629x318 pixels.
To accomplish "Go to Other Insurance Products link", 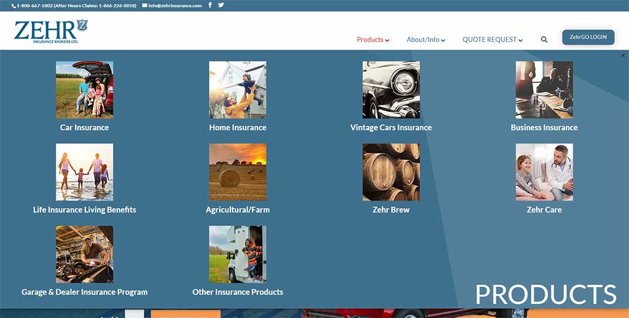I will click(x=238, y=292).
